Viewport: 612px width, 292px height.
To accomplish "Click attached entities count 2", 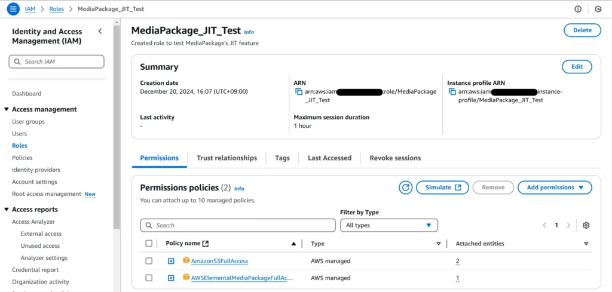I will point(458,261).
